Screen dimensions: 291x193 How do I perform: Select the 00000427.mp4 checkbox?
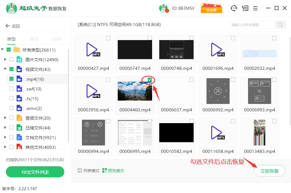click(108, 38)
